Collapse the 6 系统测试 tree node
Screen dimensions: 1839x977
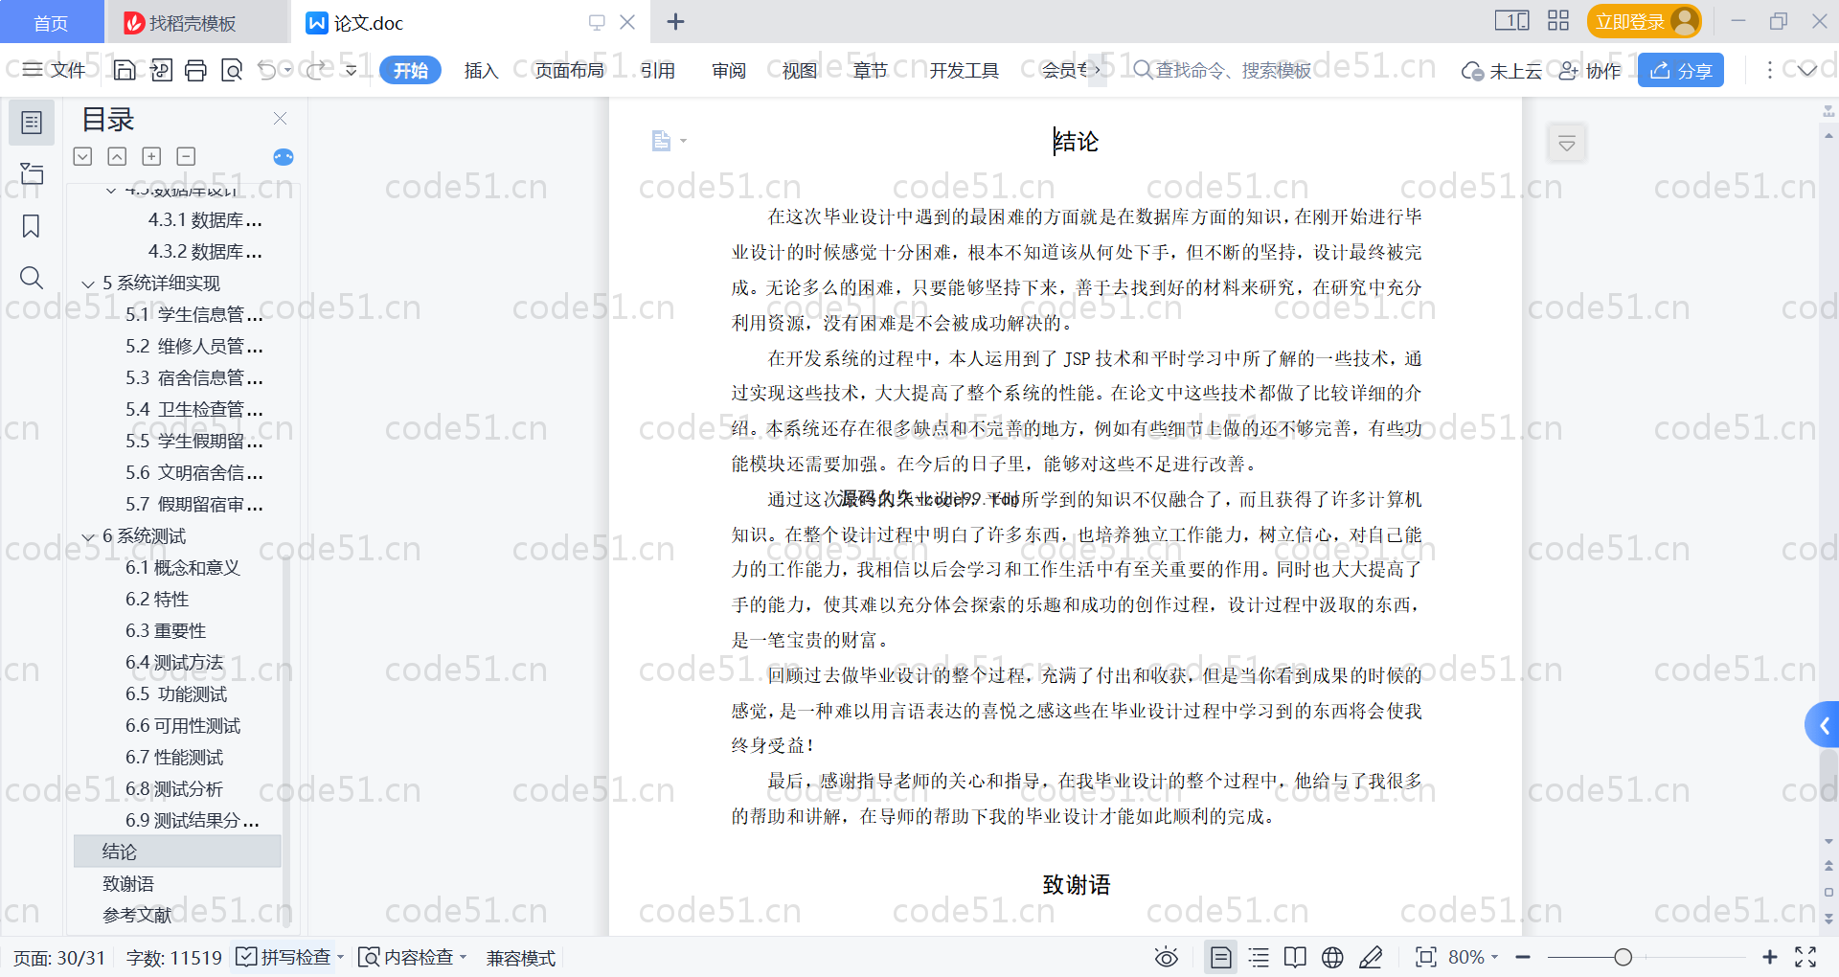tap(88, 536)
